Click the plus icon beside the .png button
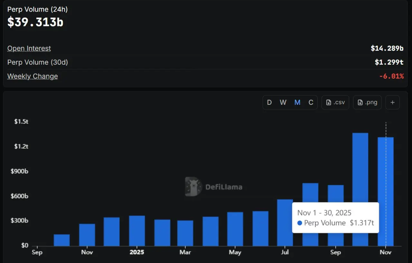 point(392,103)
